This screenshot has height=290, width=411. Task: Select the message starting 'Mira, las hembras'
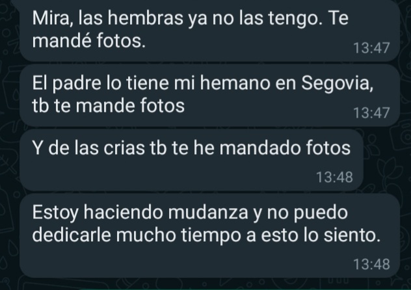[209, 30]
